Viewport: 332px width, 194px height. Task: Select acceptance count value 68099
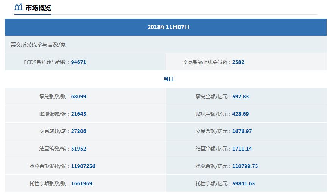[79, 96]
